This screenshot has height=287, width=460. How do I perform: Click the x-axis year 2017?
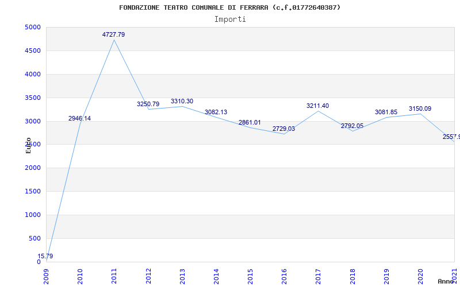pyautogui.click(x=319, y=276)
